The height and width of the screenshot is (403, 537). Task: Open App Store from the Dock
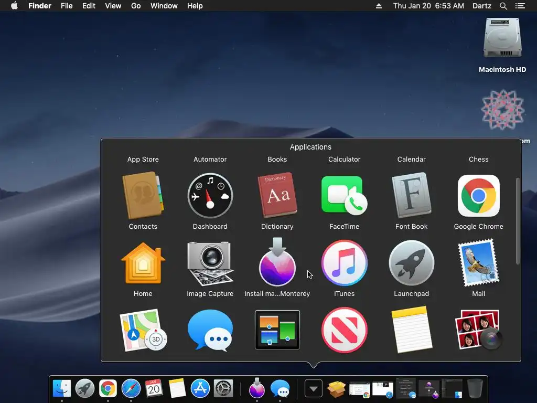pos(200,389)
